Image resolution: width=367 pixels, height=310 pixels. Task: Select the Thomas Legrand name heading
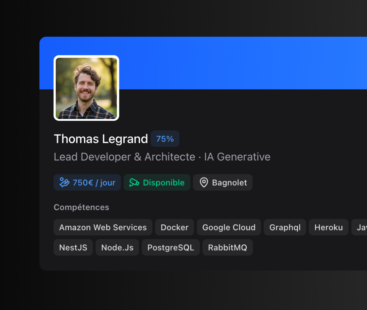pos(101,139)
